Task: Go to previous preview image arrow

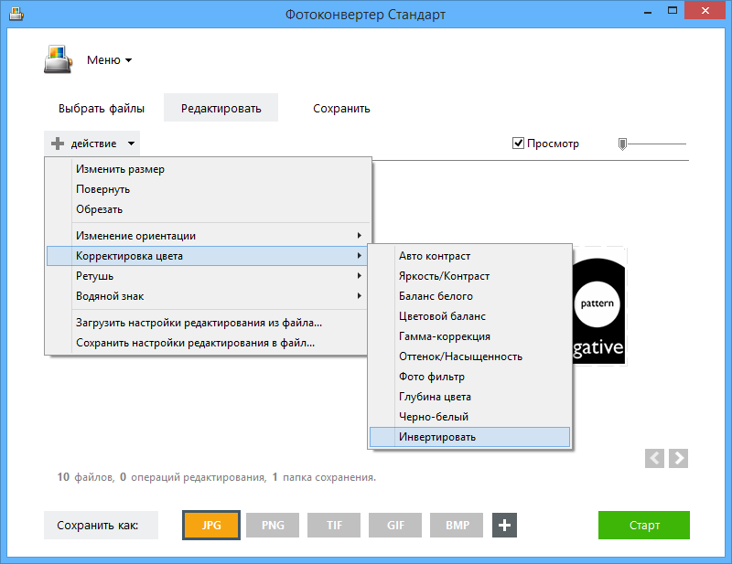Action: [x=654, y=458]
